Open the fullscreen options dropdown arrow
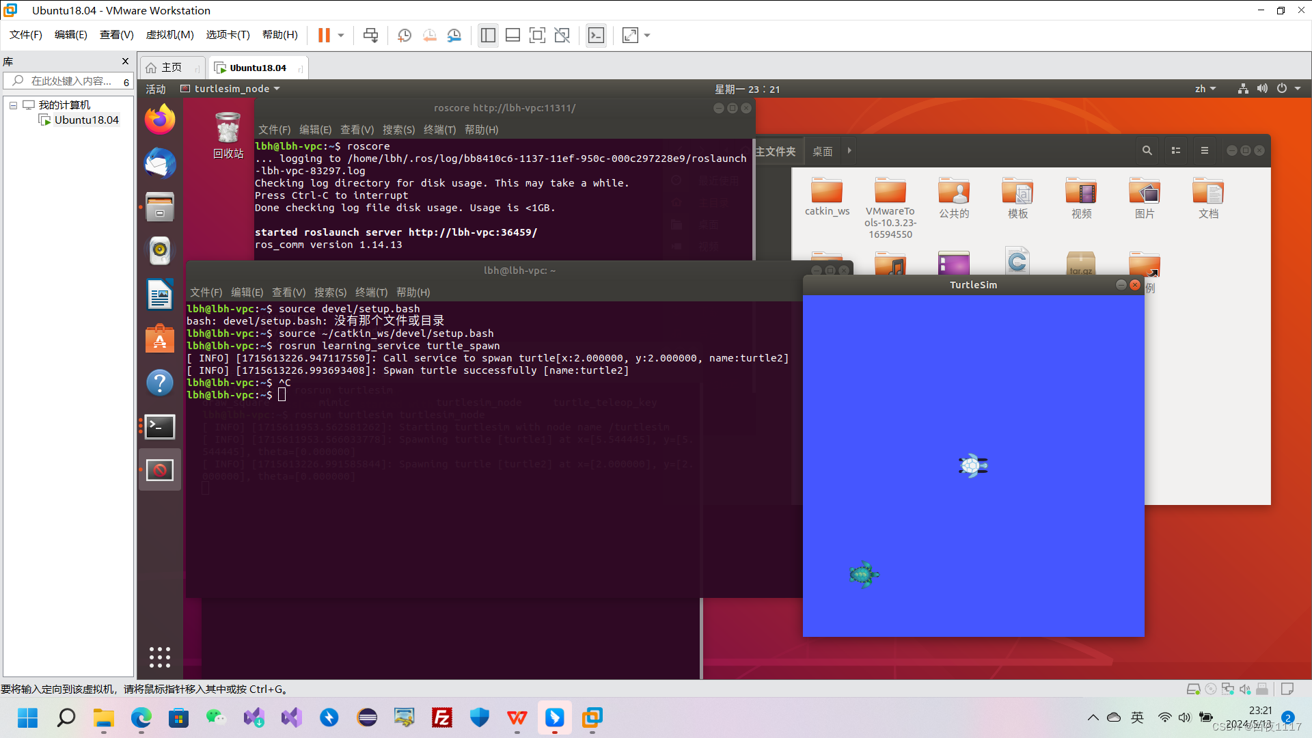Image resolution: width=1312 pixels, height=738 pixels. coord(647,35)
